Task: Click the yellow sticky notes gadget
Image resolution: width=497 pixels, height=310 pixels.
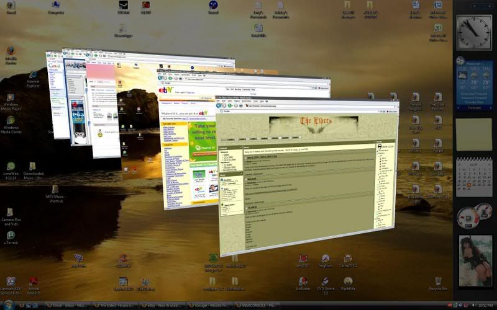Action: [474, 135]
